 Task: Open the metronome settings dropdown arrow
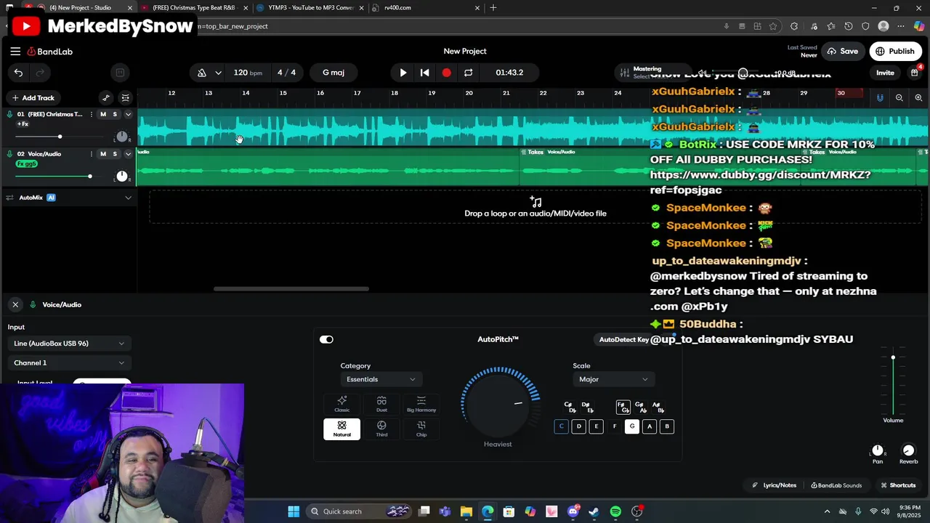(x=218, y=73)
